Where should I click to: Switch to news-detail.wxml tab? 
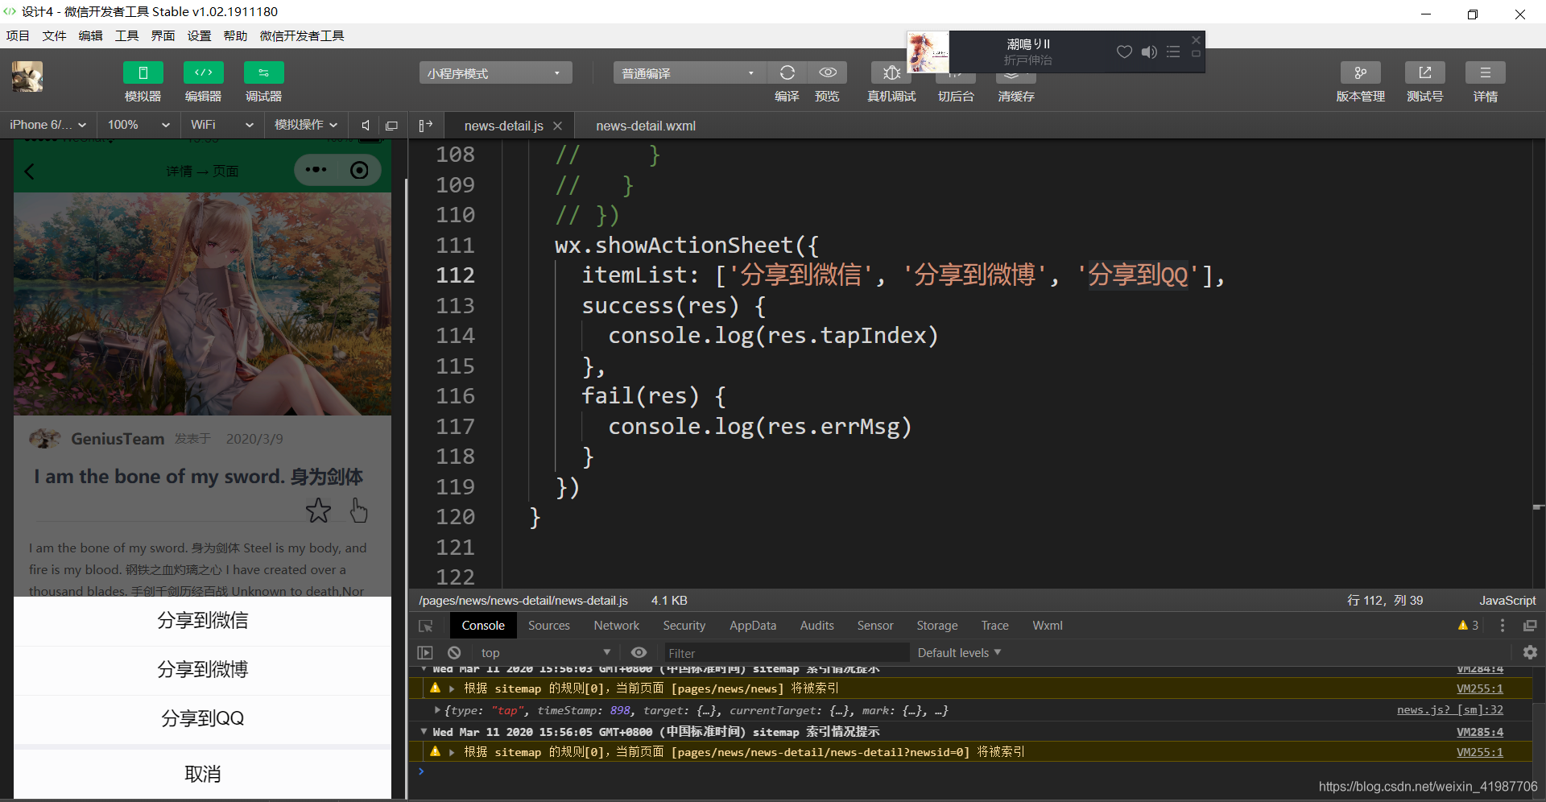coord(646,126)
